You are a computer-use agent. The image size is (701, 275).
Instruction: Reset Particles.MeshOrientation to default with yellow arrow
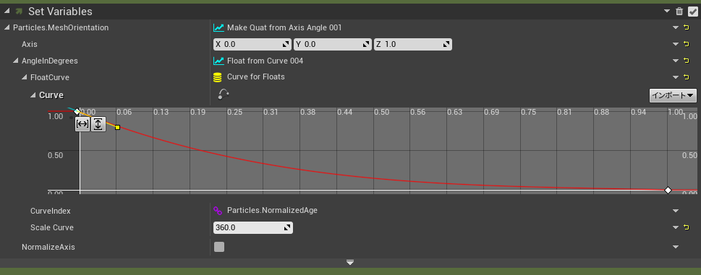(x=687, y=27)
